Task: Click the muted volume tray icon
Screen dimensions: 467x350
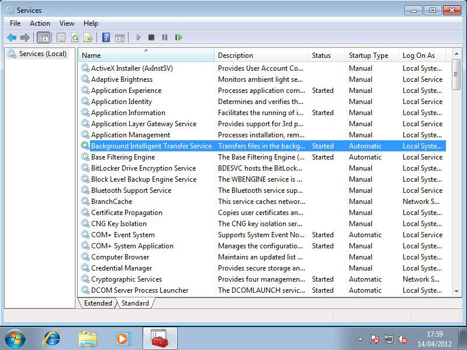Action: coord(402,339)
